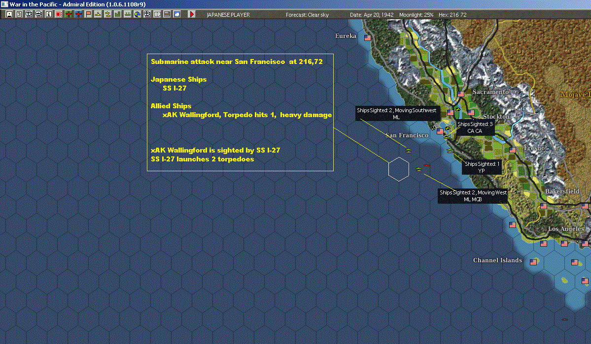Click the 'Ships Sighted: 3 CA CA' label
Screen dimensions: 591x344
coord(475,127)
